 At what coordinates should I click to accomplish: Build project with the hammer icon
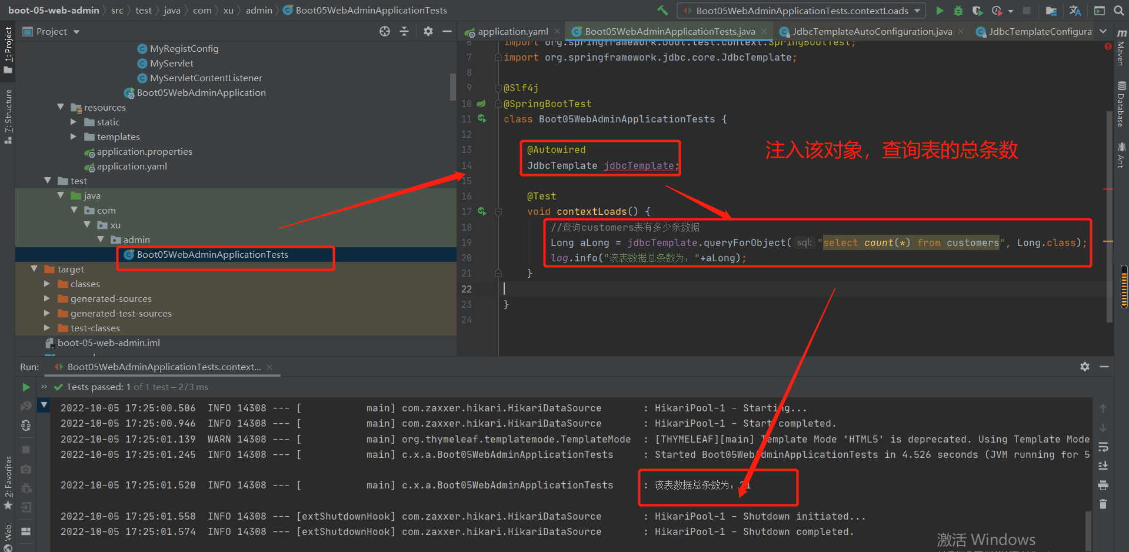click(x=662, y=11)
